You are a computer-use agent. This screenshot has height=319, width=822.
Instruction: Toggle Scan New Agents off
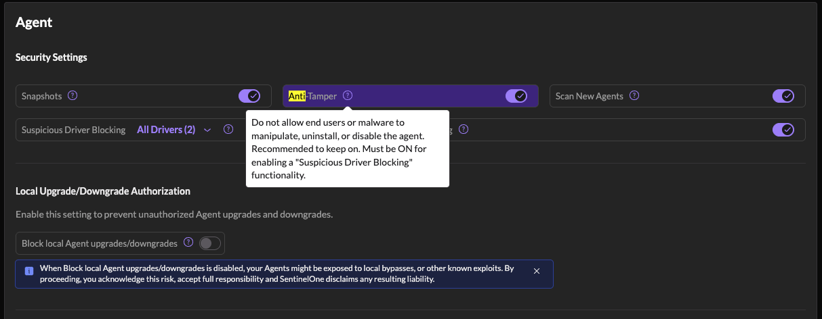pyautogui.click(x=783, y=96)
